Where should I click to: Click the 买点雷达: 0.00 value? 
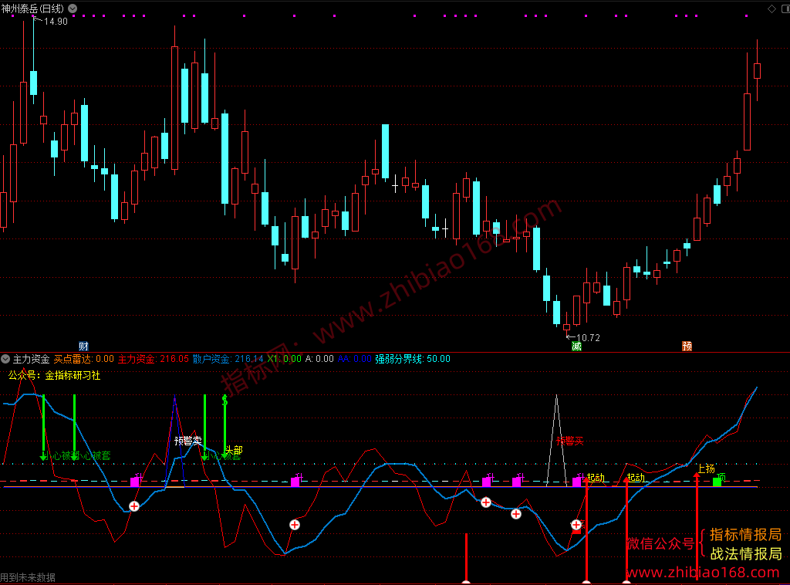[83, 359]
